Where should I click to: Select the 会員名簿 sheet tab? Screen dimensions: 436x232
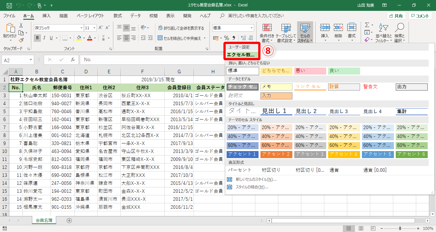44,220
